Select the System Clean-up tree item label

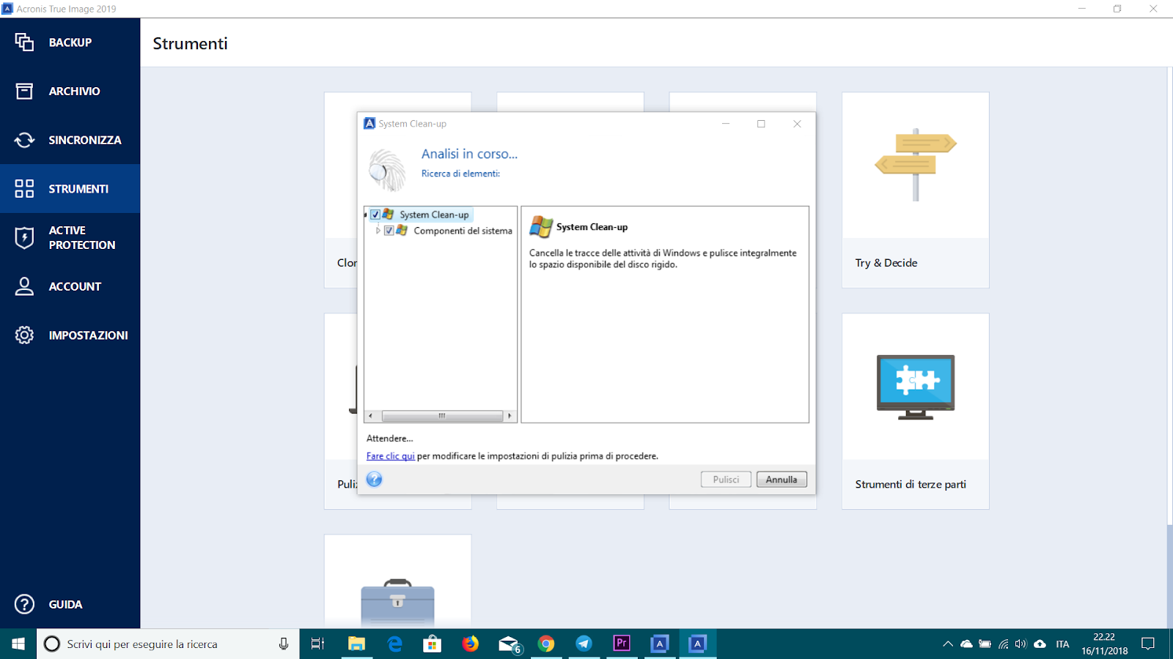click(x=434, y=215)
